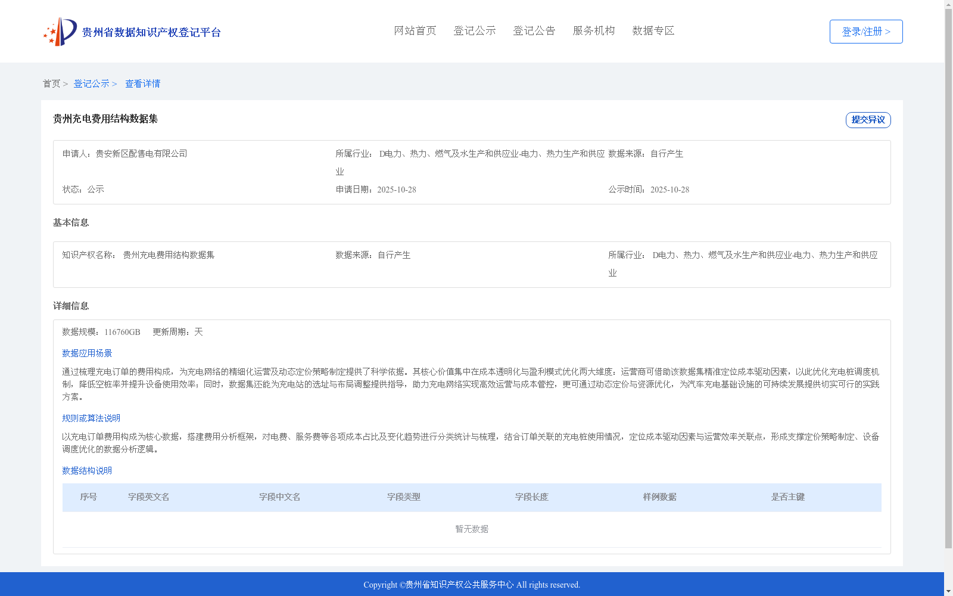
Task: Click the 更新周期 value 天
Action: (x=198, y=332)
